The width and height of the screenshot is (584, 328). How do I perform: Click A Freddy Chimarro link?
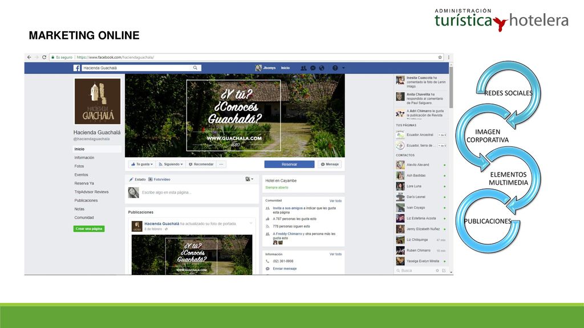click(287, 234)
